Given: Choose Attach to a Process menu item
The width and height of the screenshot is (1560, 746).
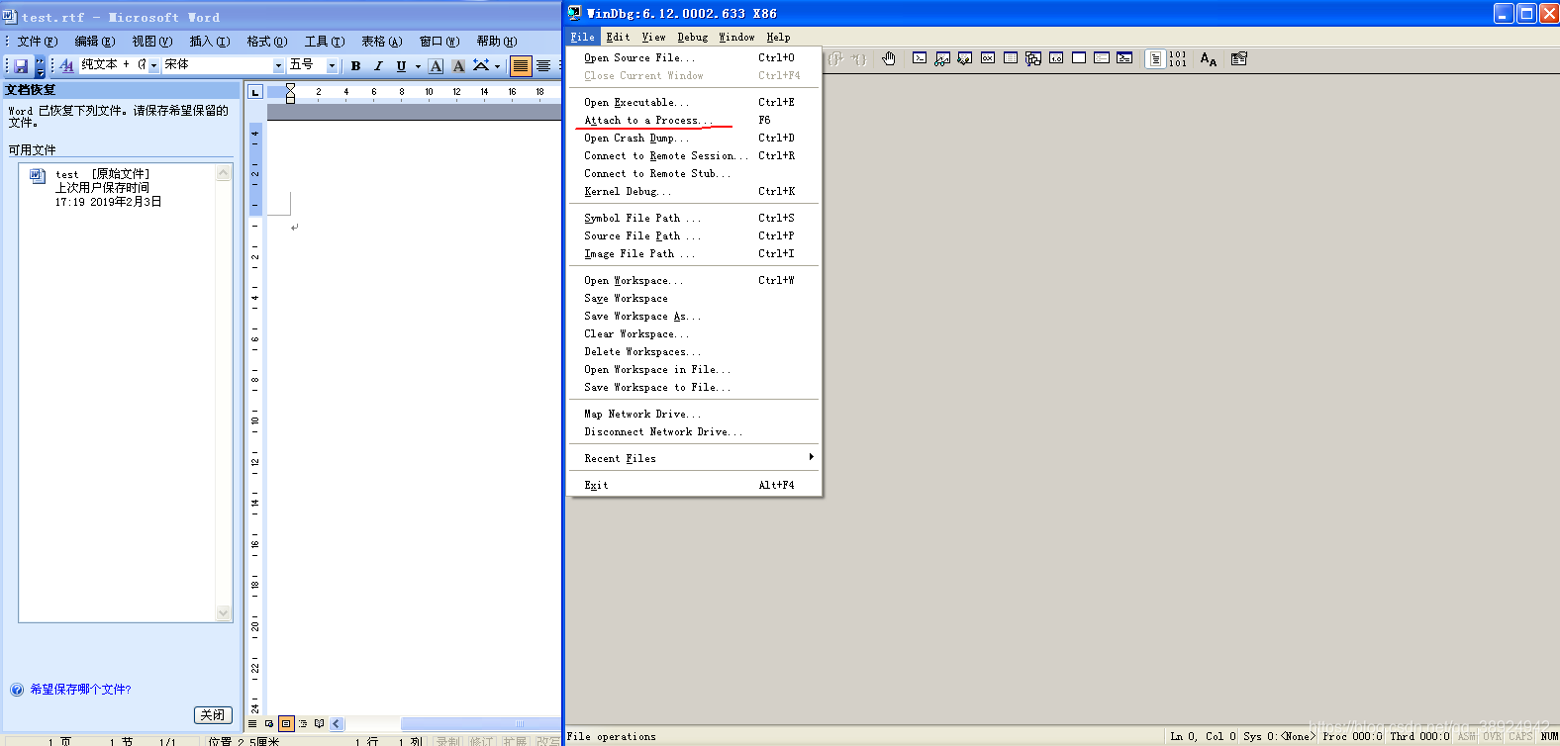Looking at the screenshot, I should [693, 121].
